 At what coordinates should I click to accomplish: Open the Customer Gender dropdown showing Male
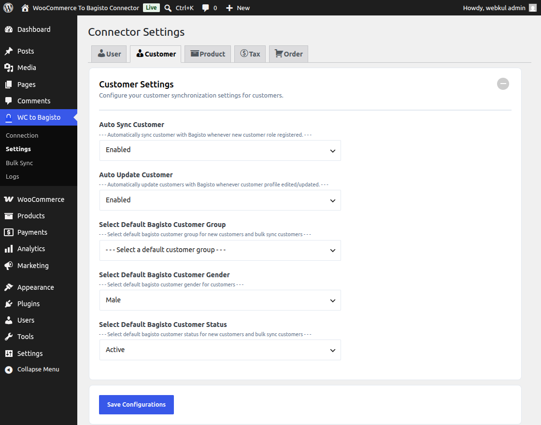[220, 300]
